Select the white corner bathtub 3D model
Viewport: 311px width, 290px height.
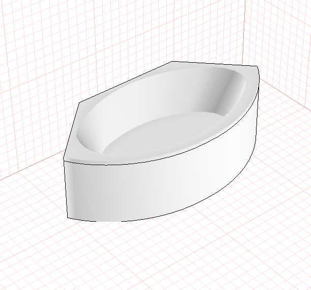point(161,141)
